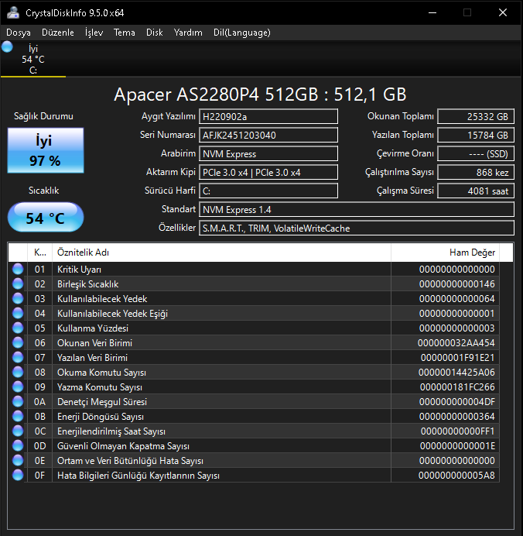Click the Aygıt Yazılımı field H220902a
The width and height of the screenshot is (523, 536).
(268, 116)
